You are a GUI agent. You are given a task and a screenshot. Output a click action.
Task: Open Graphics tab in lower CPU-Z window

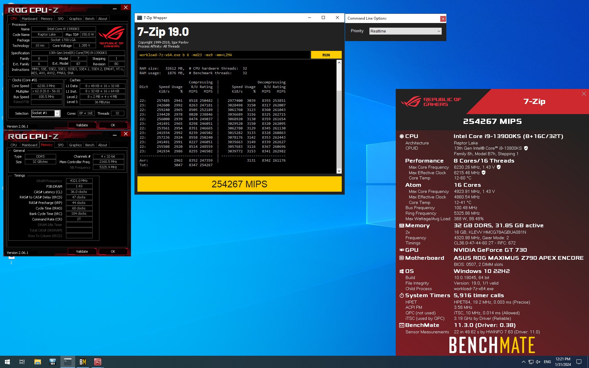pyautogui.click(x=75, y=145)
